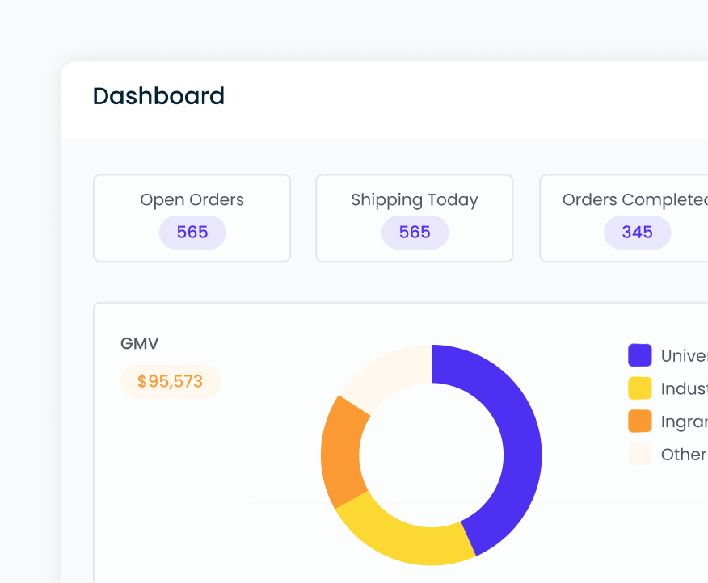Click the 565 badge under Open Orders
This screenshot has width=708, height=583.
click(x=192, y=232)
